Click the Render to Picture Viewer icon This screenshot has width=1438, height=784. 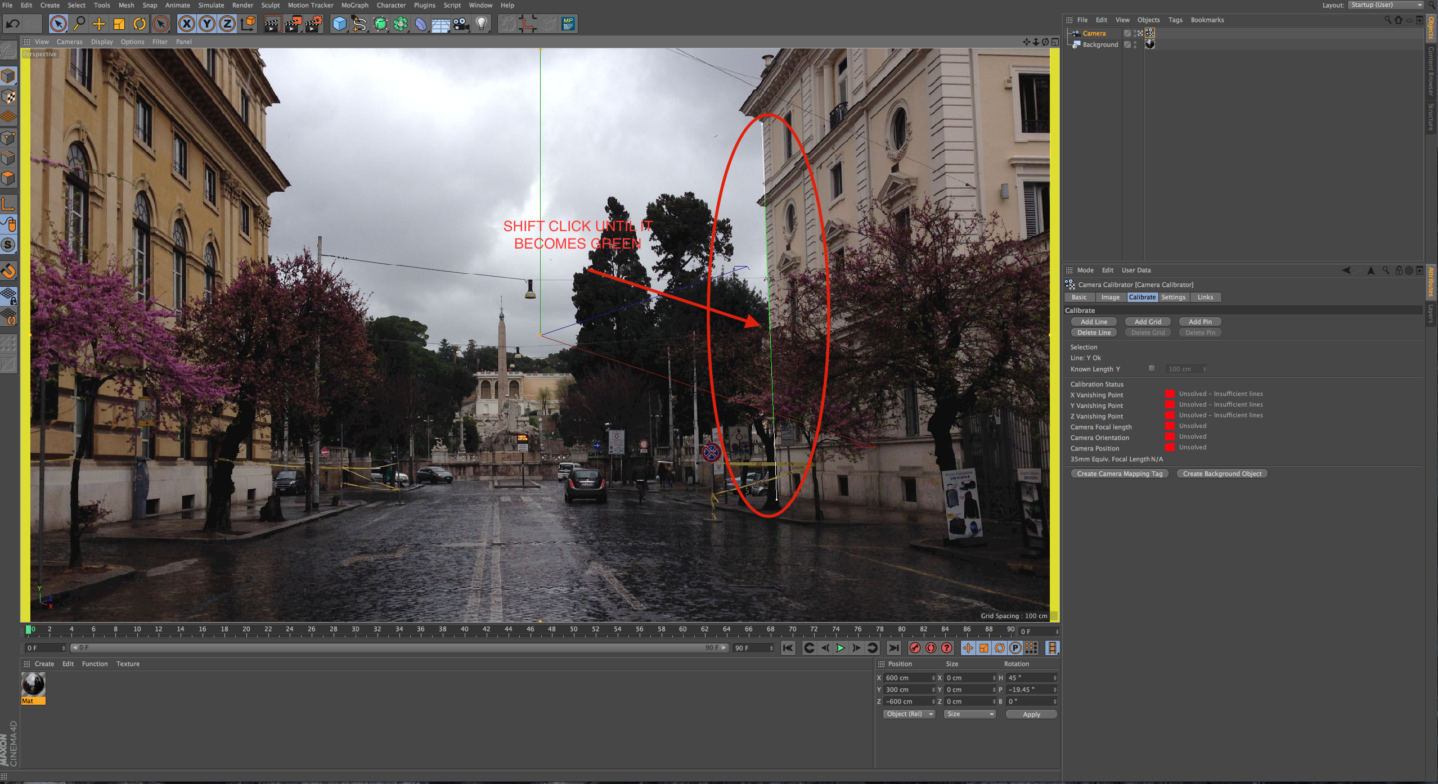click(x=293, y=24)
